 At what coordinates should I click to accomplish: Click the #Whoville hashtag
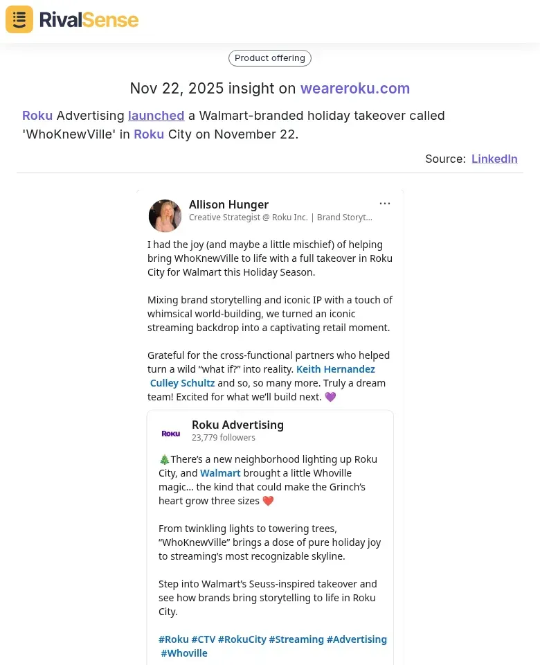point(184,653)
